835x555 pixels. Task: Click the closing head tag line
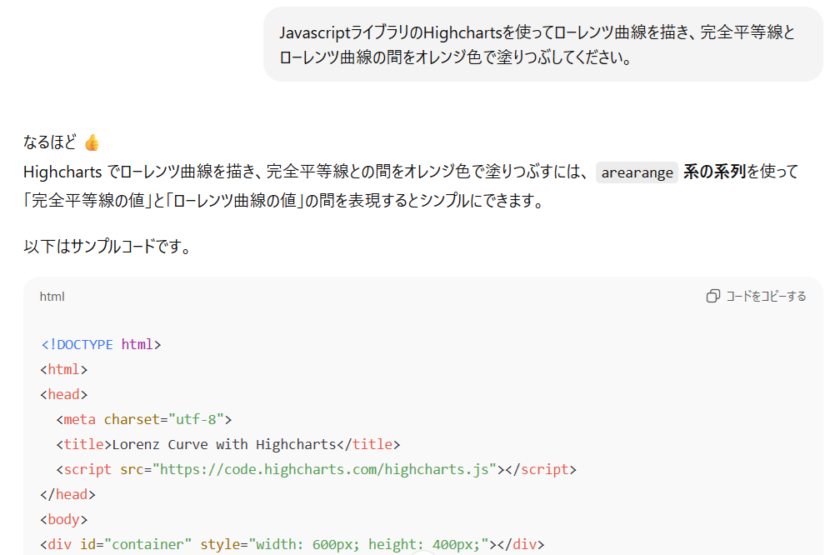[67, 494]
